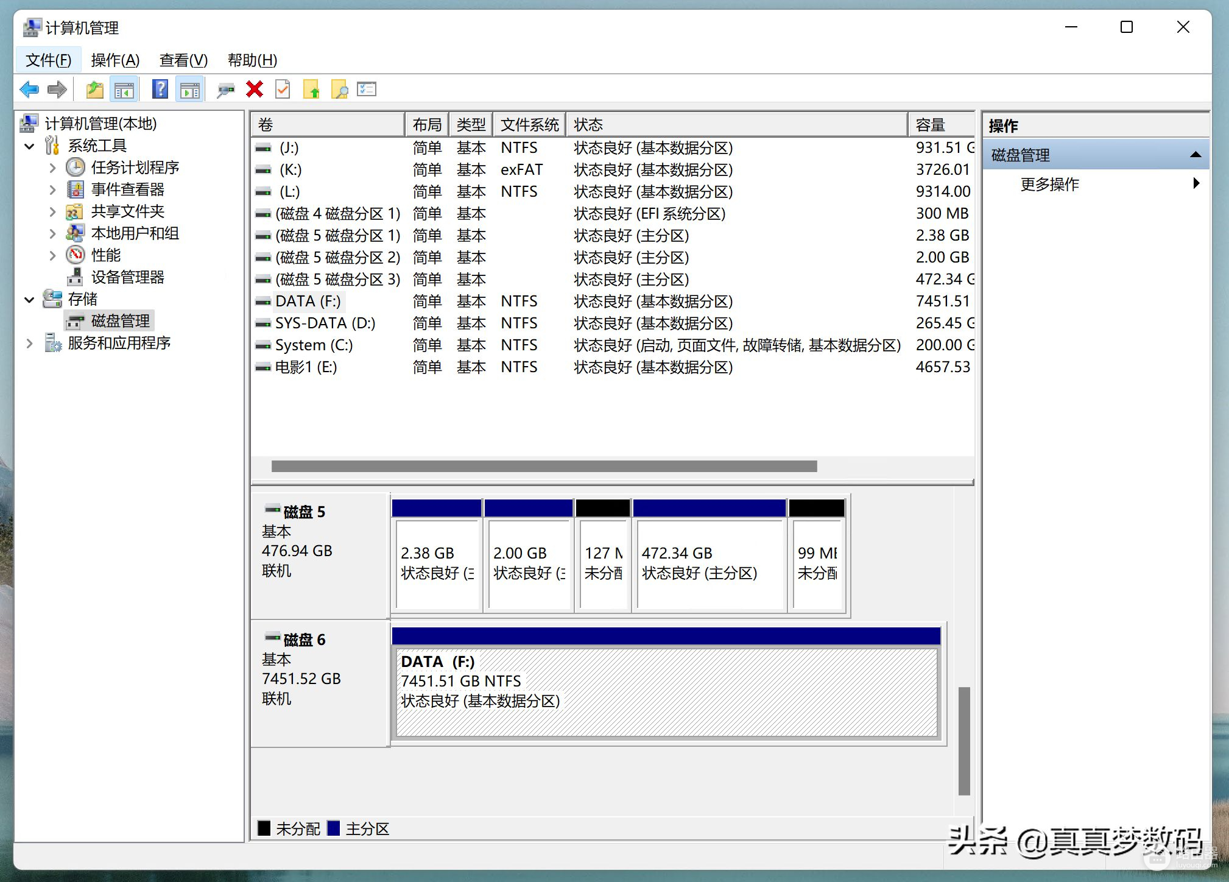Toggle the Show/Hide Console Tree button

[124, 90]
